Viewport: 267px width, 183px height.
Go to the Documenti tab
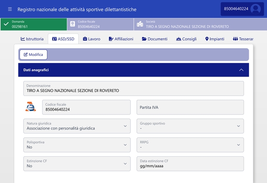(x=155, y=39)
